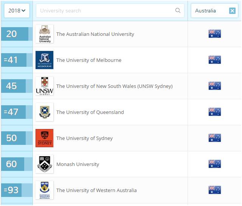Click the flag in Western Australia row
Viewport: 242px width, 206px height.
coord(214,190)
